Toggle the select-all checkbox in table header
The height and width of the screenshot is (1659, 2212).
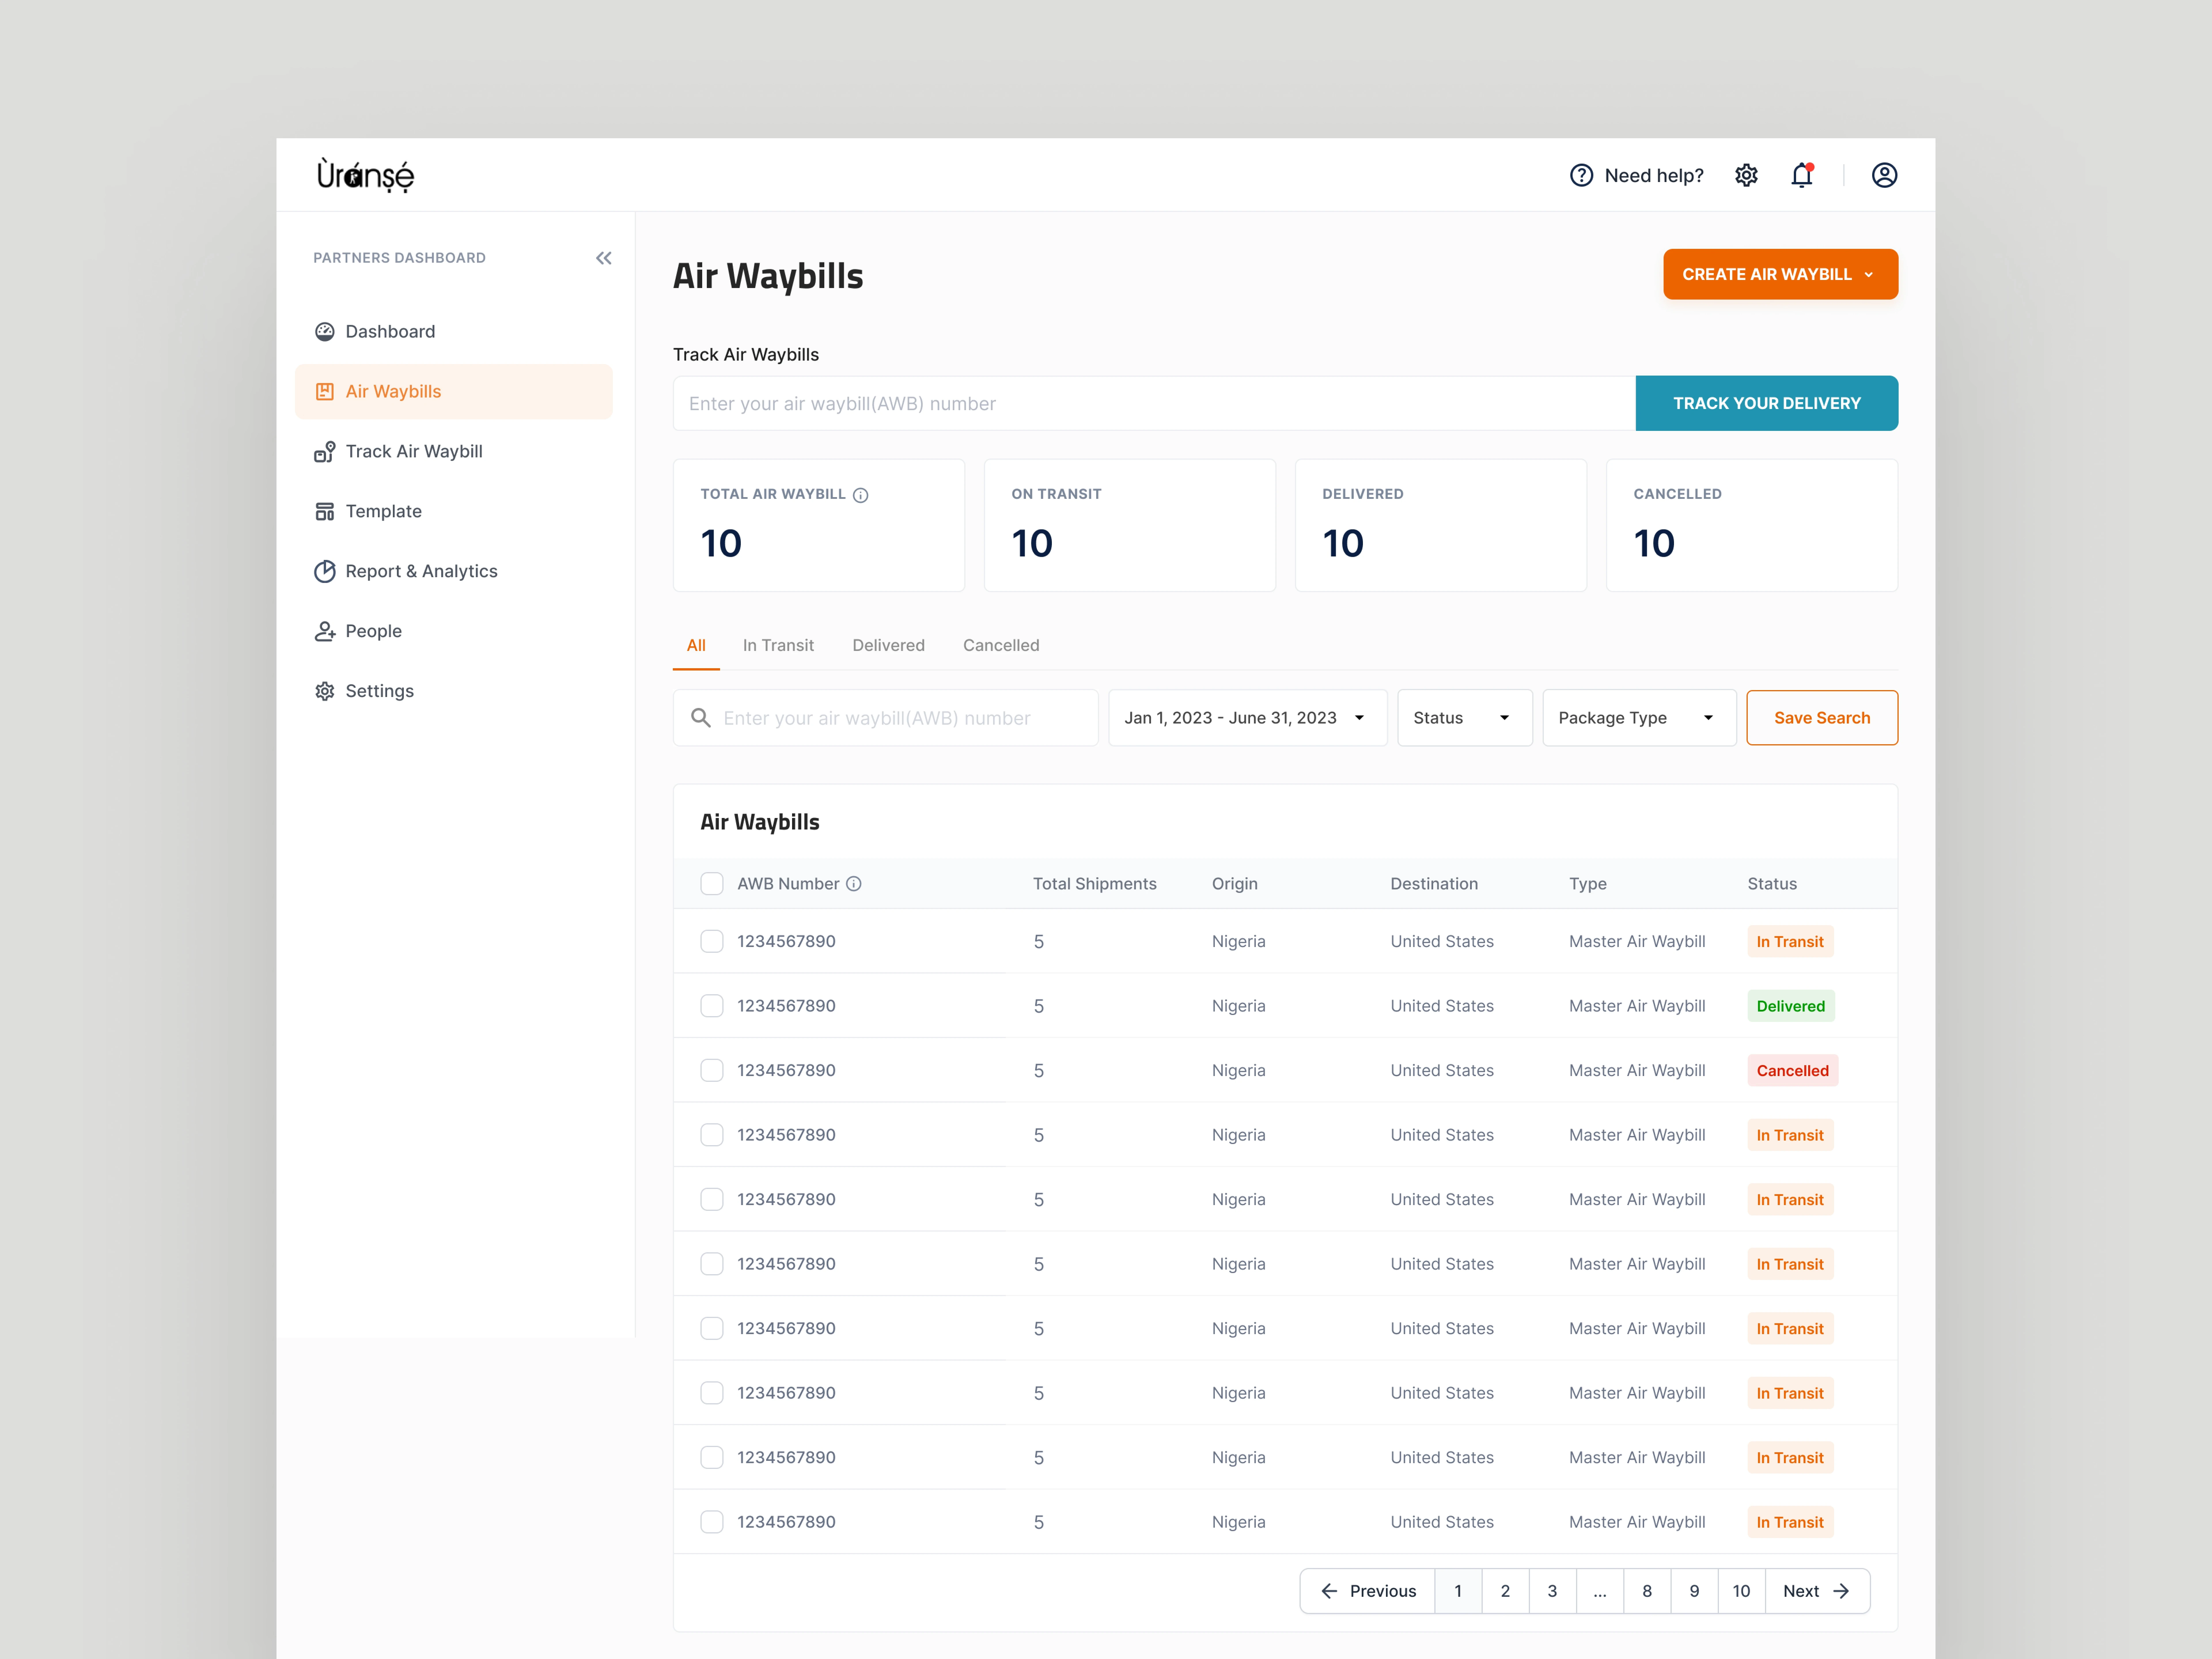pyautogui.click(x=712, y=884)
